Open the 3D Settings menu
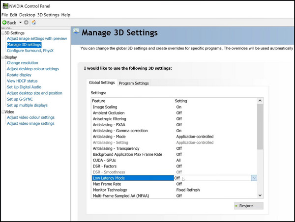 click(x=48, y=15)
